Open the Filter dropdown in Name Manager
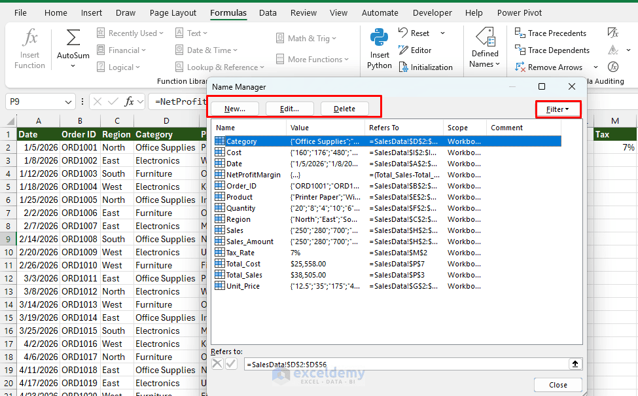Screen dimensions: 638x396 [558, 109]
